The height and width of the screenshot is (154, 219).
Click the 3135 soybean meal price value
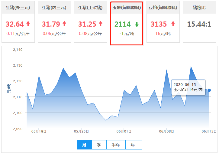[159, 24]
